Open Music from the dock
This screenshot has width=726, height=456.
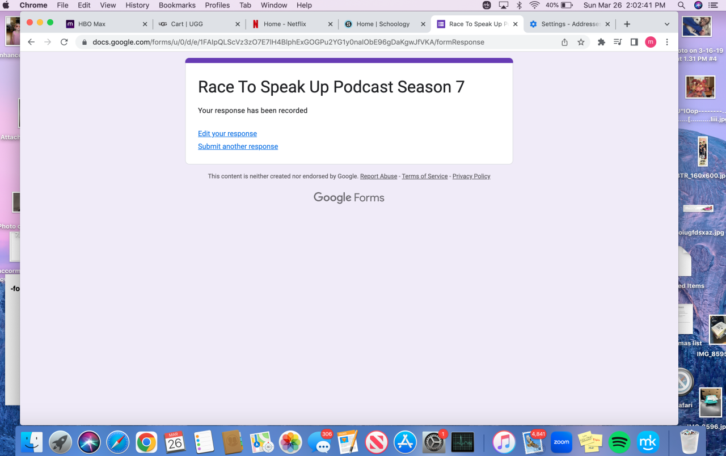[504, 442]
